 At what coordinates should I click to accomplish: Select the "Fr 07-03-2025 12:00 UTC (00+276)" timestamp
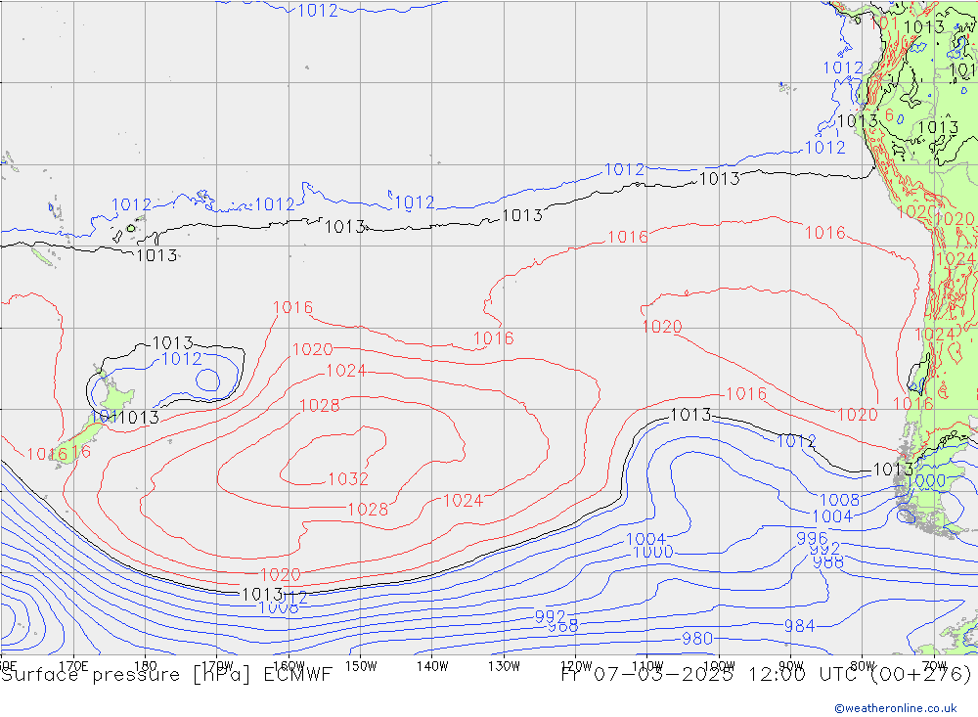click(767, 675)
